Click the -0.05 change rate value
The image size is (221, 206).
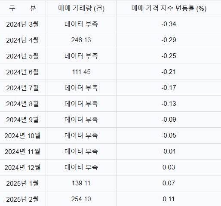click(x=169, y=135)
